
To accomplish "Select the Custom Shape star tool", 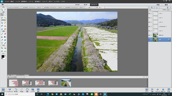I will tap(5, 40).
